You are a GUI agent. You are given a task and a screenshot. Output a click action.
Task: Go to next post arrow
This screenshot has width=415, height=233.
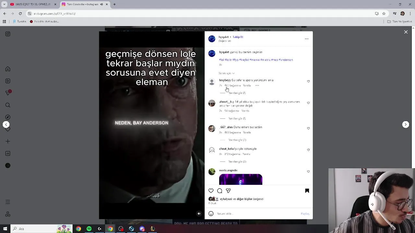coord(406,125)
